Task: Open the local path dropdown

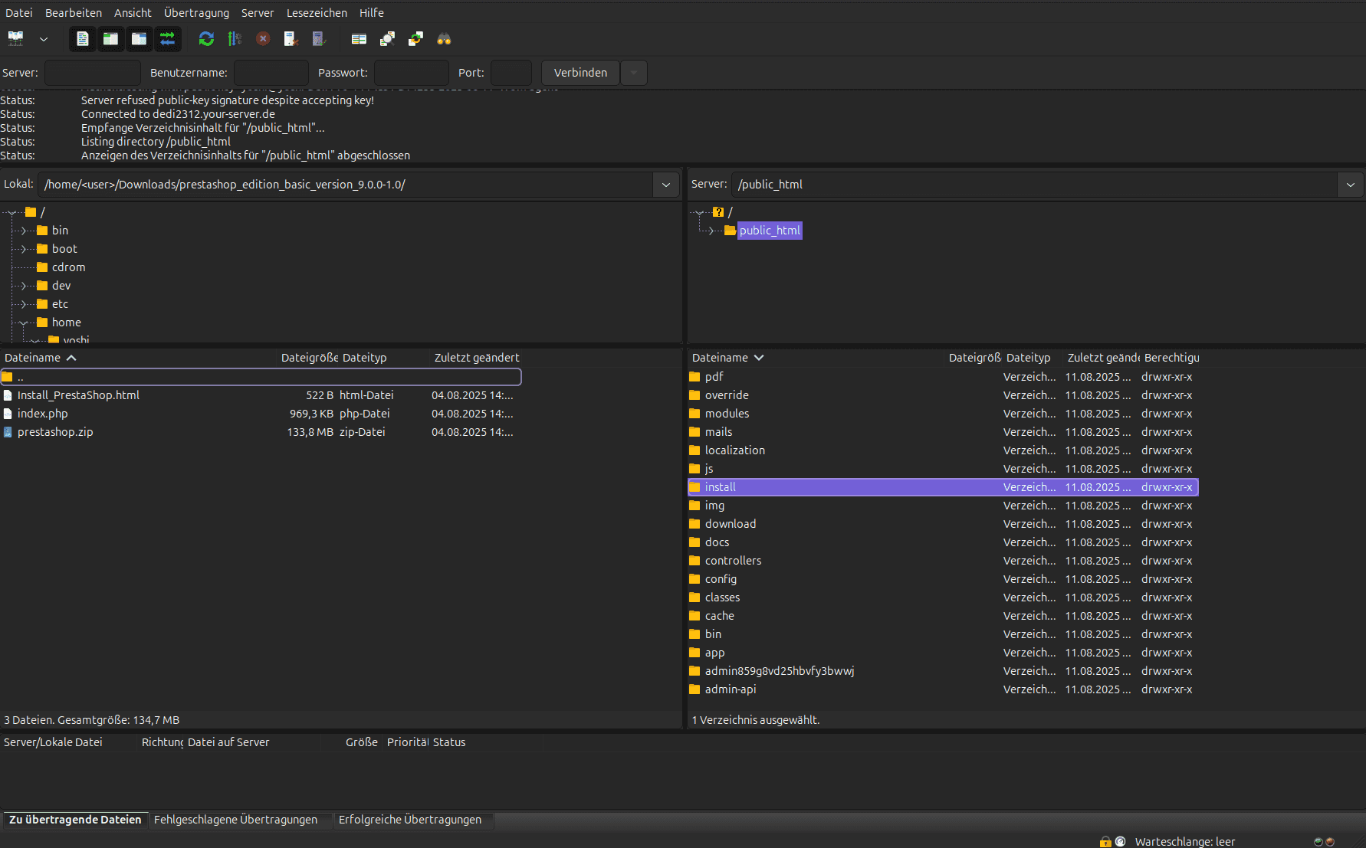Action: point(665,185)
